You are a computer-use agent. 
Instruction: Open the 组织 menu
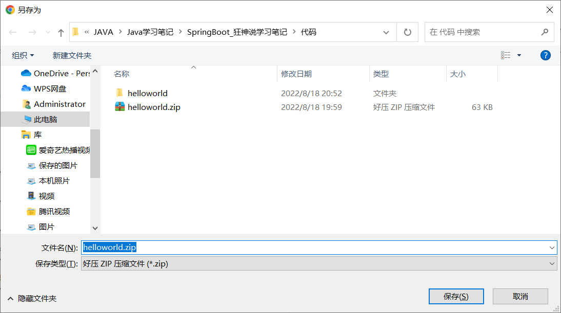(23, 55)
